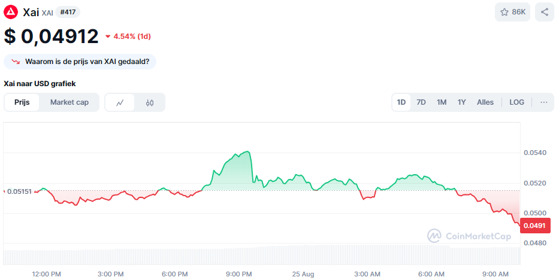This screenshot has width=556, height=280.
Task: Click the 6:00 AM time label
Action: 431,275
